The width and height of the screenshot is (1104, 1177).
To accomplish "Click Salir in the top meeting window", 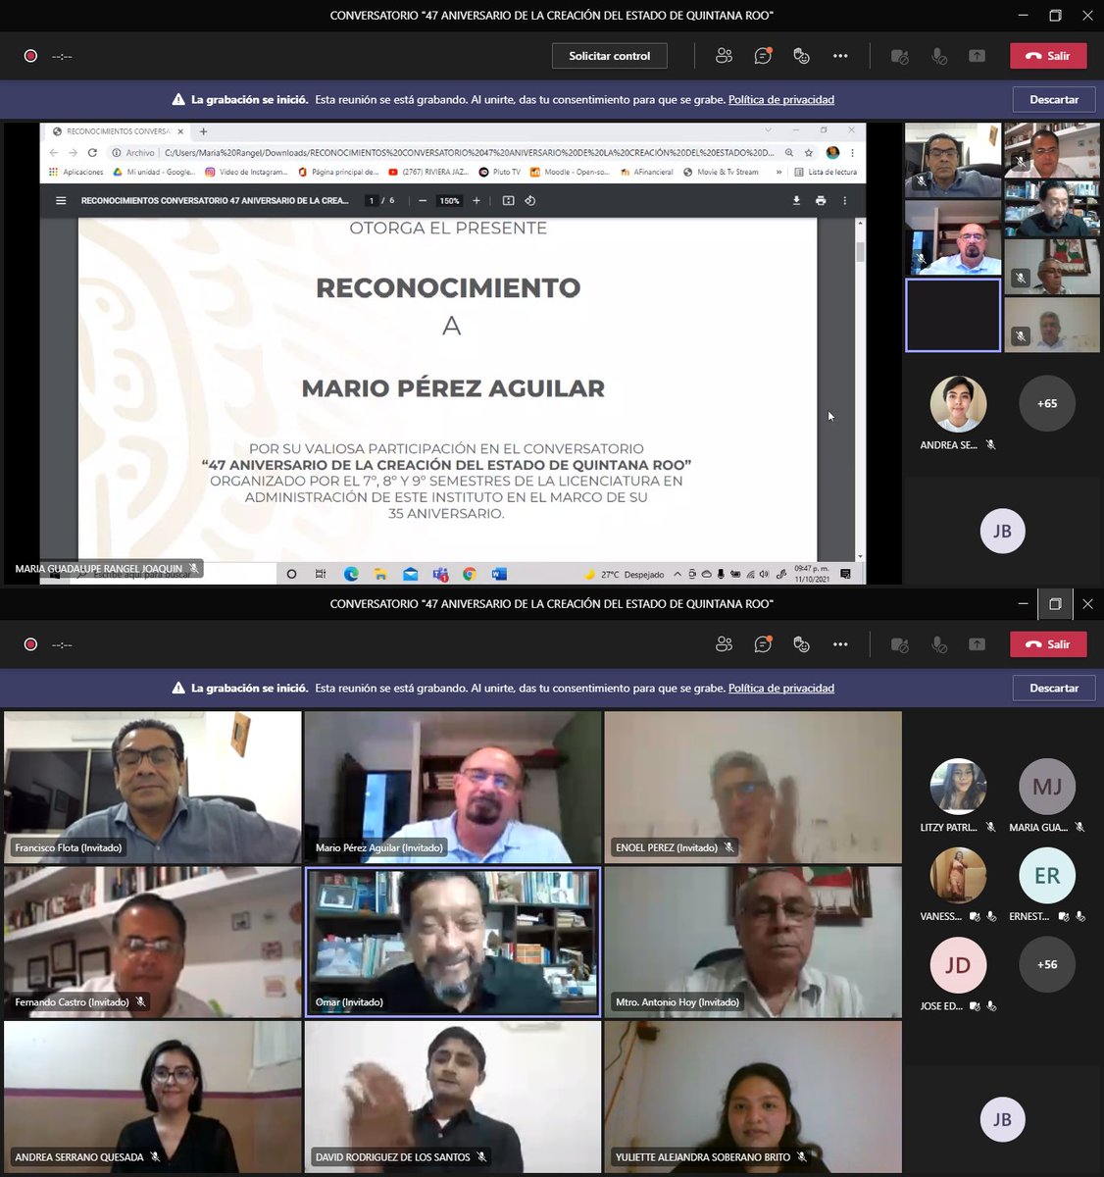I will pos(1048,56).
